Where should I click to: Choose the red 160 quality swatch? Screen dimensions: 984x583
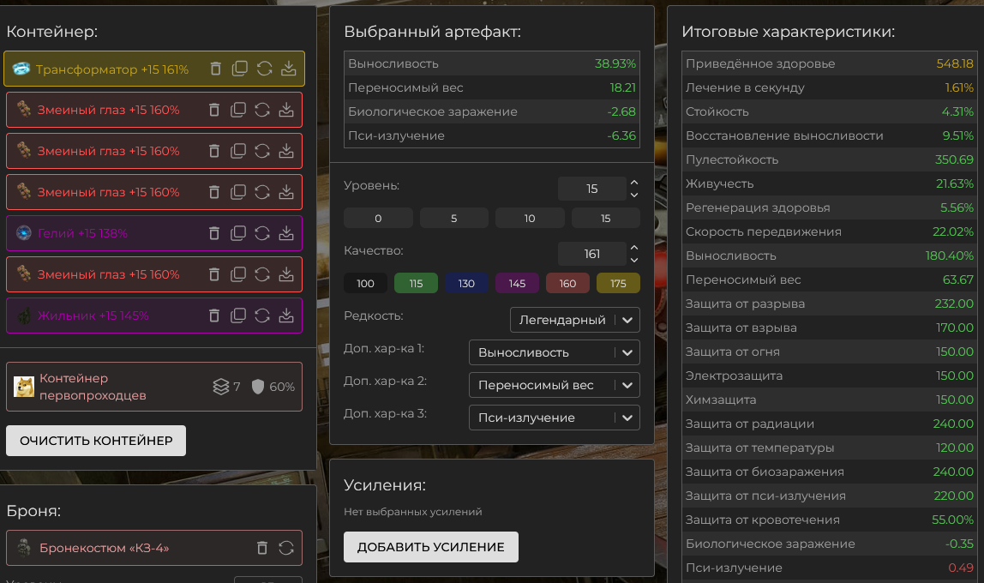click(x=568, y=283)
